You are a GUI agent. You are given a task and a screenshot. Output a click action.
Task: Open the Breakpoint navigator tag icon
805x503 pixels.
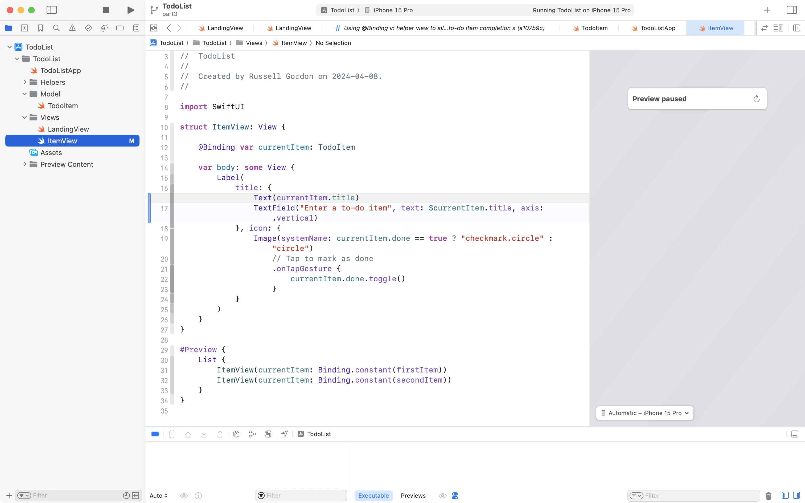pos(120,28)
